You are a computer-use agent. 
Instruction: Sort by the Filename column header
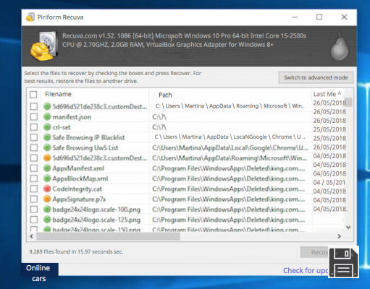[58, 94]
